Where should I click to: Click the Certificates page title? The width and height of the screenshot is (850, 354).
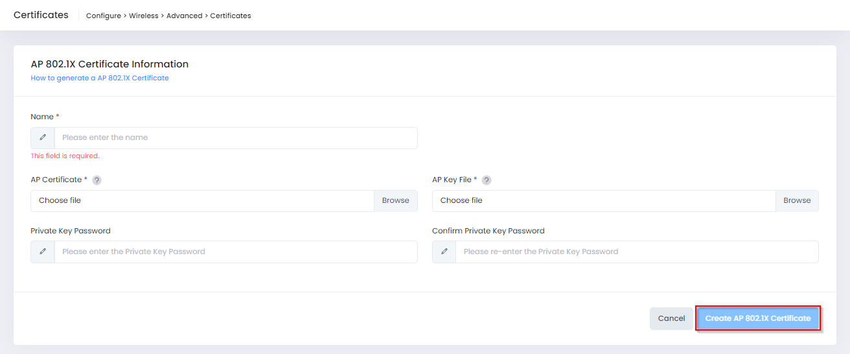pos(41,15)
